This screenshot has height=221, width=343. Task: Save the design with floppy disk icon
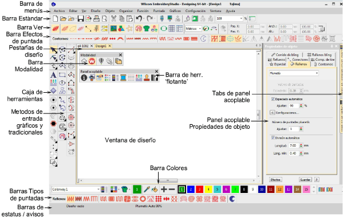pyautogui.click(x=81, y=18)
